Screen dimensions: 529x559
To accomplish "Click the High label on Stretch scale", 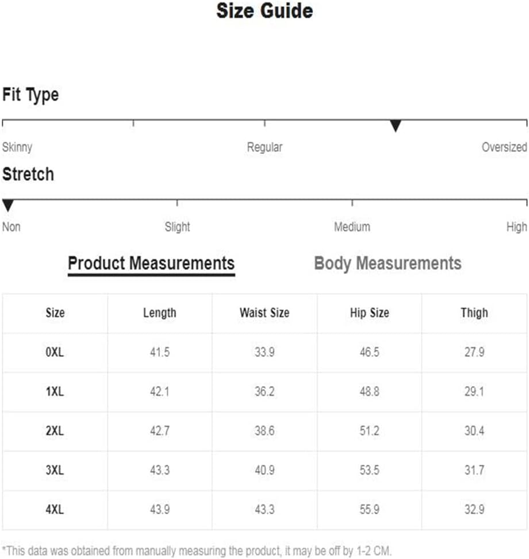I will 516,227.
